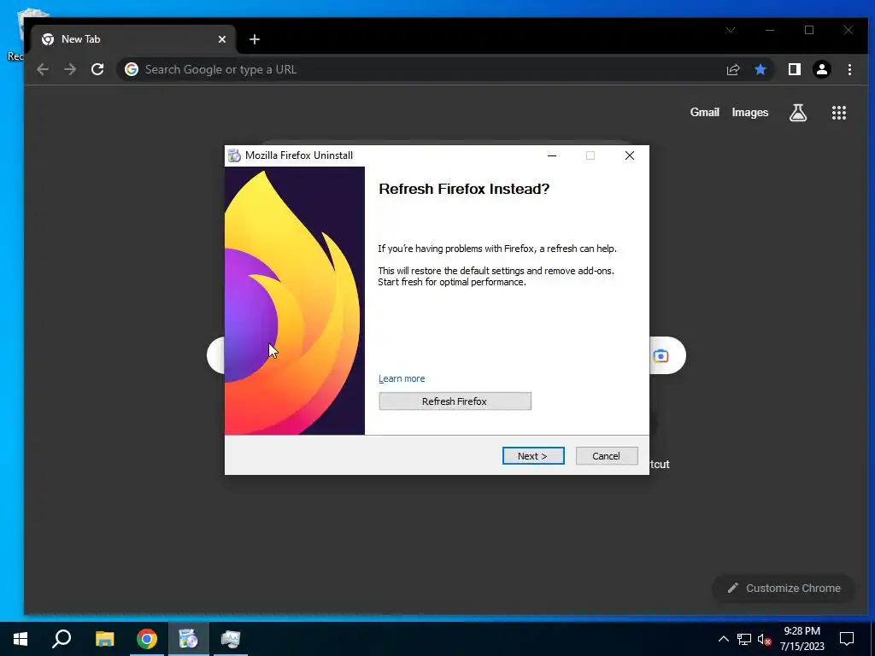The width and height of the screenshot is (875, 656).
Task: Open the Windows Start menu
Action: tap(21, 639)
